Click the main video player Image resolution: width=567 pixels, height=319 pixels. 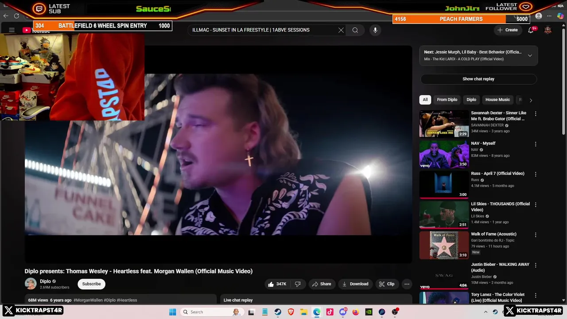point(218,154)
